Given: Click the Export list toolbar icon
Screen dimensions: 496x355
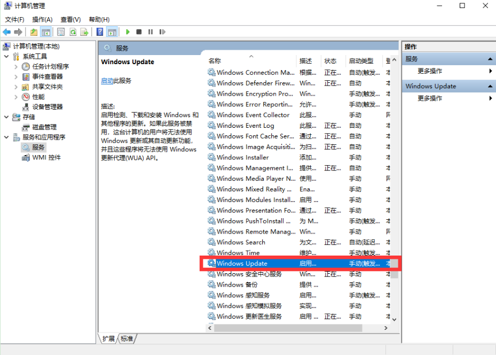Looking at the screenshot, I should (84, 32).
